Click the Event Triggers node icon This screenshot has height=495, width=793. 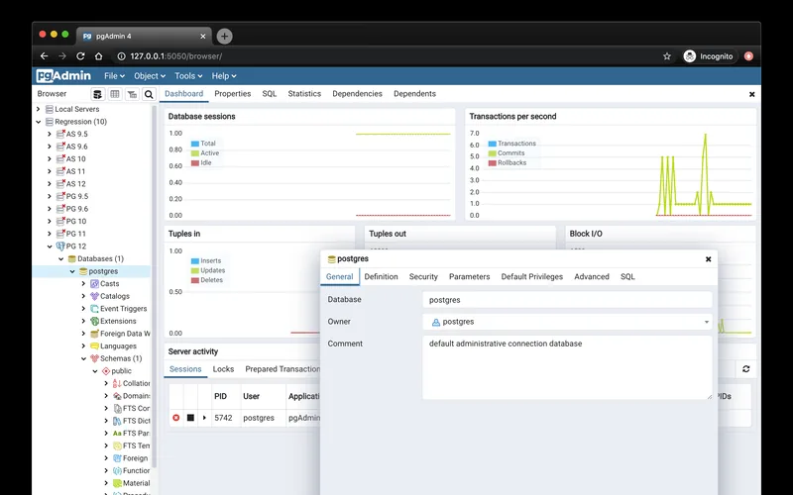(x=94, y=309)
